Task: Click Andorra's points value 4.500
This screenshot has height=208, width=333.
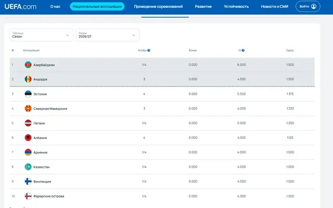Action: [x=241, y=79]
